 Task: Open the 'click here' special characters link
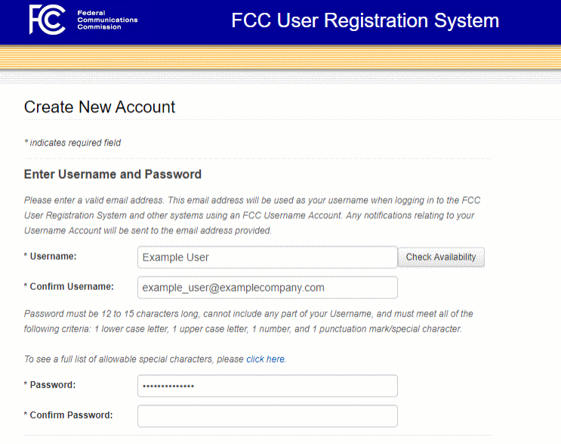click(266, 359)
